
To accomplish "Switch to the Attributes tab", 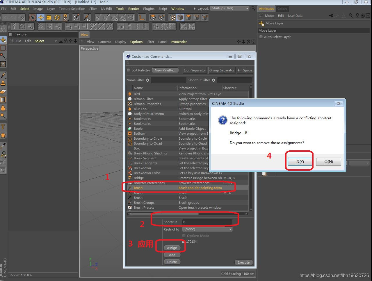I will pos(266,9).
